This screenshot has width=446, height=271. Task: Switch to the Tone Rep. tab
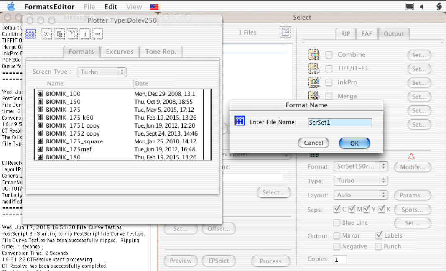pos(161,51)
